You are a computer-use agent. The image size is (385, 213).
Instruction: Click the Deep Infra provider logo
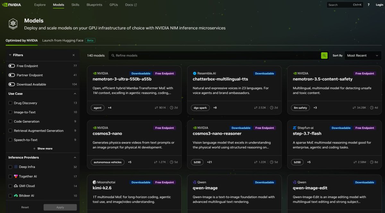click(16, 167)
